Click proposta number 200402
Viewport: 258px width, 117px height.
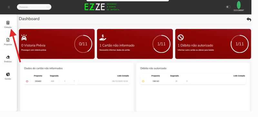pos(38,81)
